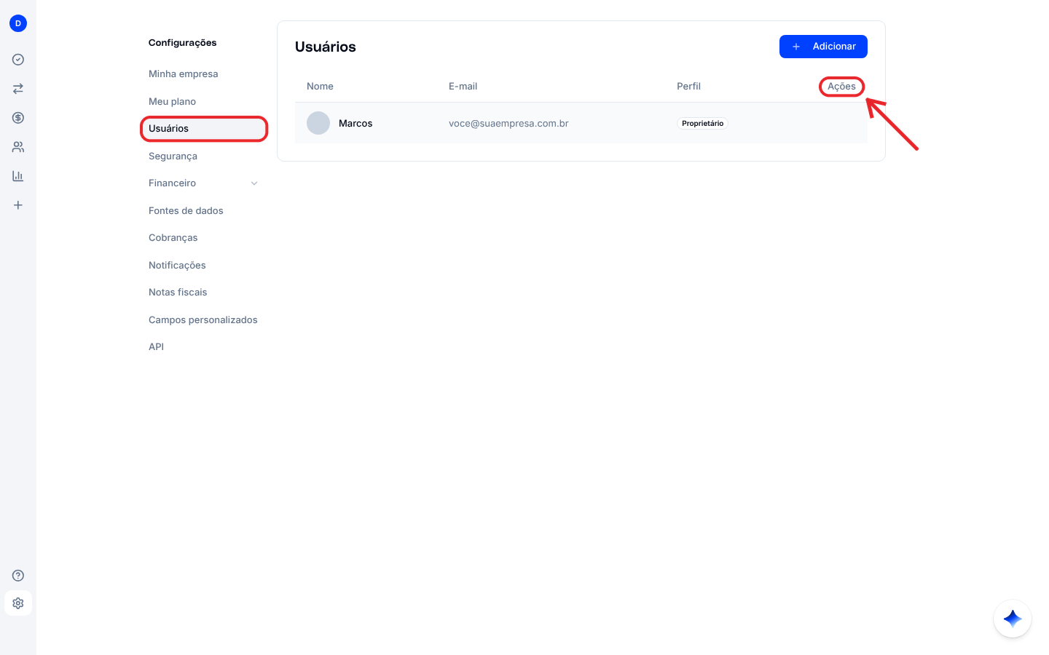This screenshot has width=1049, height=655.
Task: Click the plus icon in left sidebar
Action: tap(18, 205)
